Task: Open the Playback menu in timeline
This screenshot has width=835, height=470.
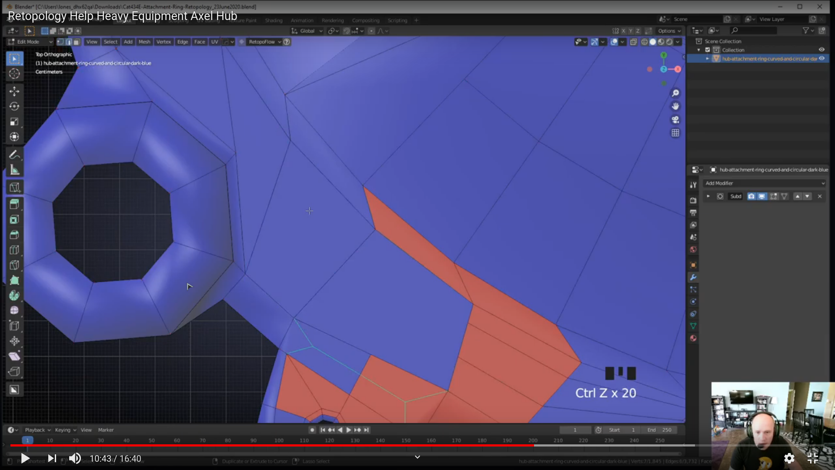Action: pos(37,430)
